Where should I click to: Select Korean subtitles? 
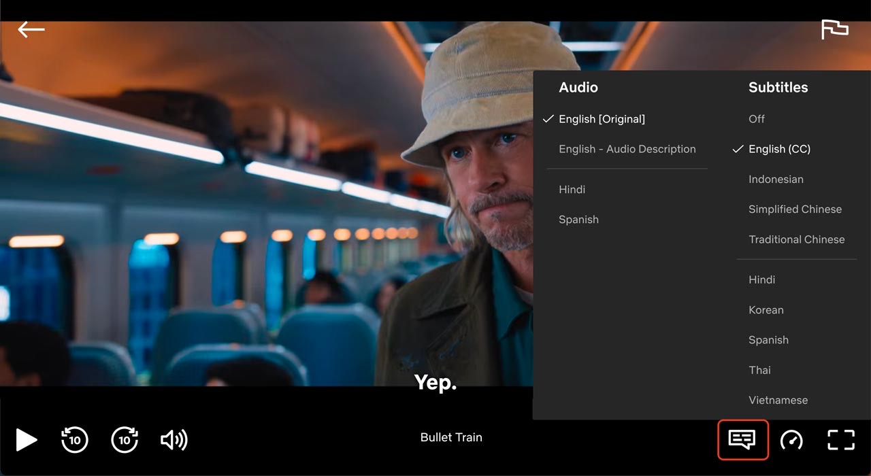coord(766,310)
